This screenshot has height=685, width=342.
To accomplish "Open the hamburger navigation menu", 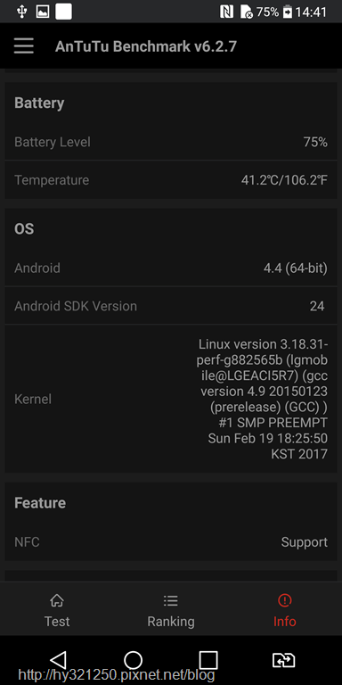I will [x=23, y=45].
